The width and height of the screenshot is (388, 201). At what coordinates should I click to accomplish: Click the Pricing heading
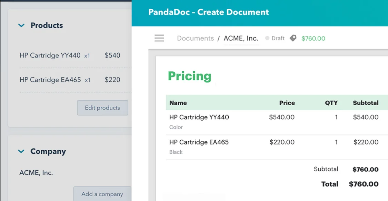tap(189, 76)
